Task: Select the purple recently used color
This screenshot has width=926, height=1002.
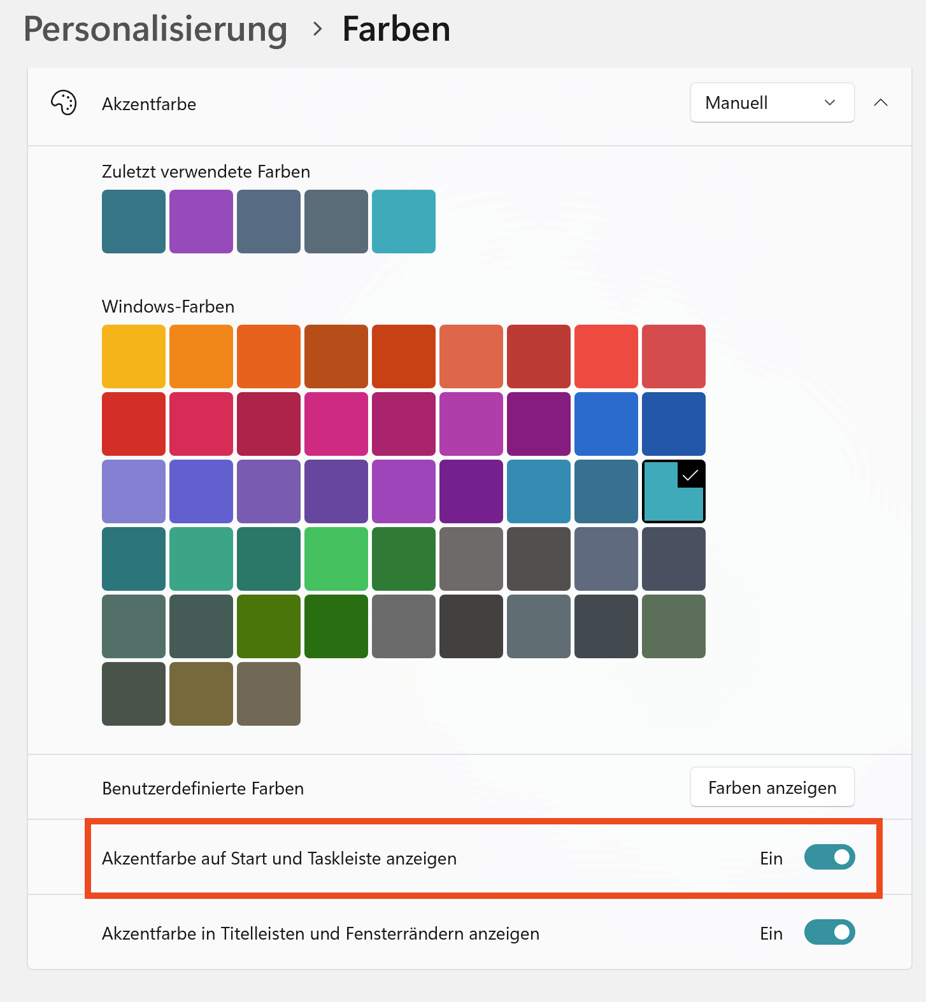Action: (x=201, y=222)
